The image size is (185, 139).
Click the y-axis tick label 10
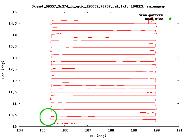[15, 127]
